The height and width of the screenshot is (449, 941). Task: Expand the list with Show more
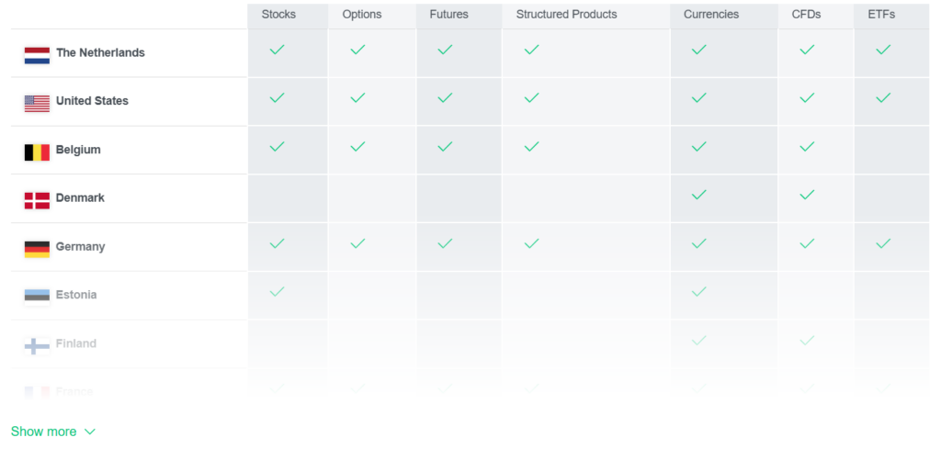point(44,432)
